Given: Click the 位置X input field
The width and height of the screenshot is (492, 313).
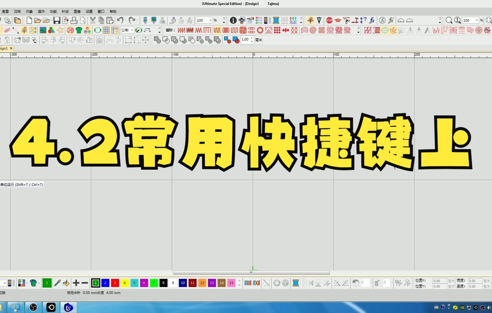Looking at the screenshot, I should click(x=440, y=281).
